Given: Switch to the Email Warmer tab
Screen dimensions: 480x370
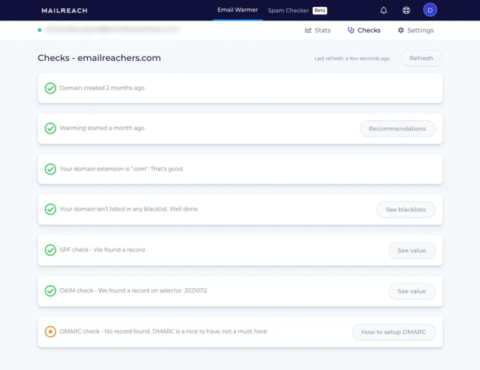Looking at the screenshot, I should tap(238, 10).
